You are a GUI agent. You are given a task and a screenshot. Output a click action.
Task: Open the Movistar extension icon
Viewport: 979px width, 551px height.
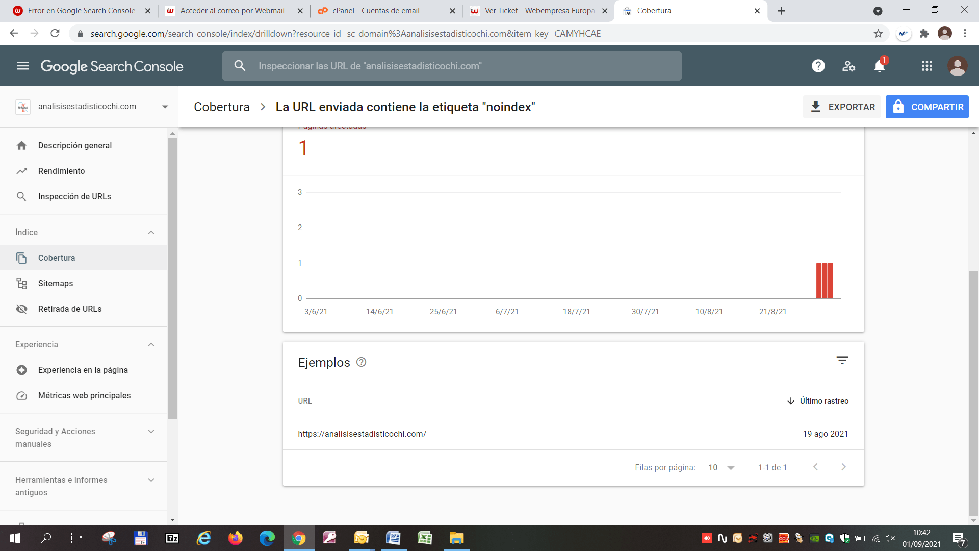(x=904, y=34)
